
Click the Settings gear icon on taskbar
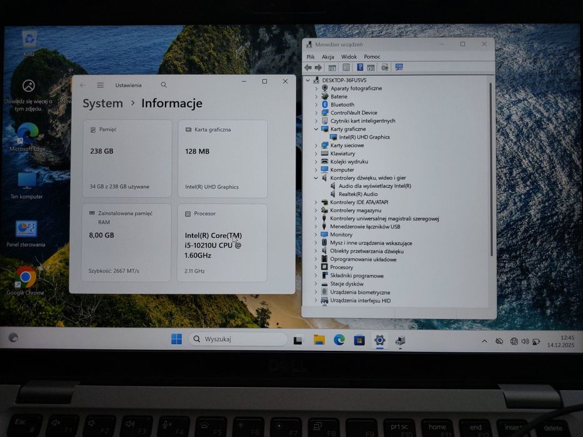coord(380,340)
